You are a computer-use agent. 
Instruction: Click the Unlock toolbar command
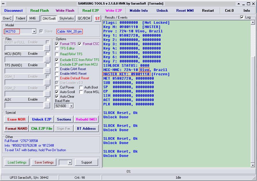(x=162, y=11)
